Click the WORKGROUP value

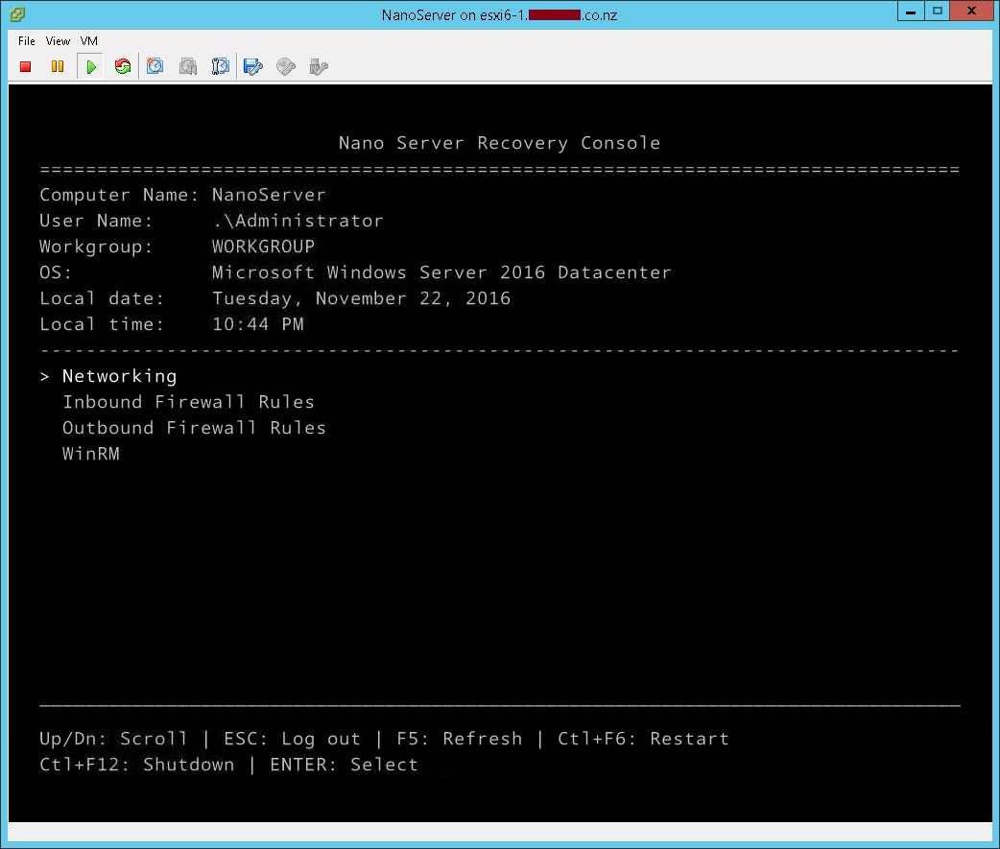263,246
